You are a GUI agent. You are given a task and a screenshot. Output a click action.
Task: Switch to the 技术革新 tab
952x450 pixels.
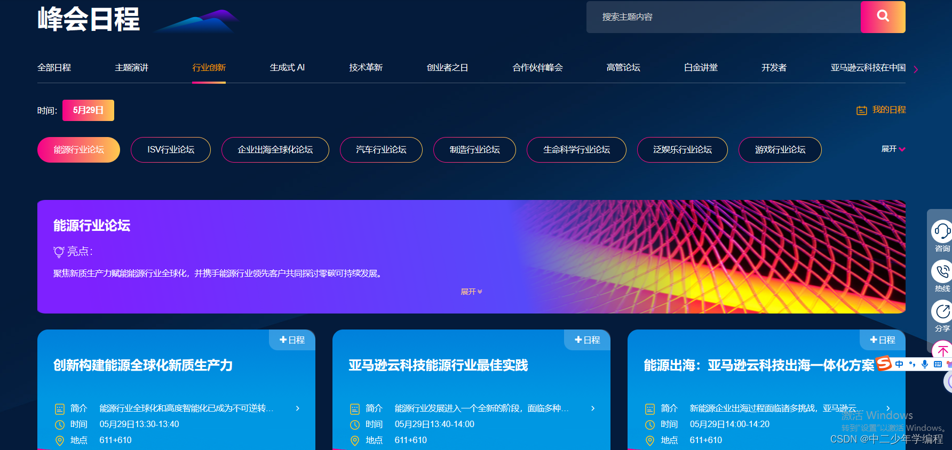366,68
